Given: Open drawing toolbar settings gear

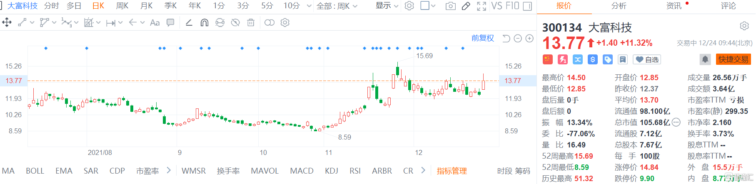Looking at the screenshot, I should (285, 22).
